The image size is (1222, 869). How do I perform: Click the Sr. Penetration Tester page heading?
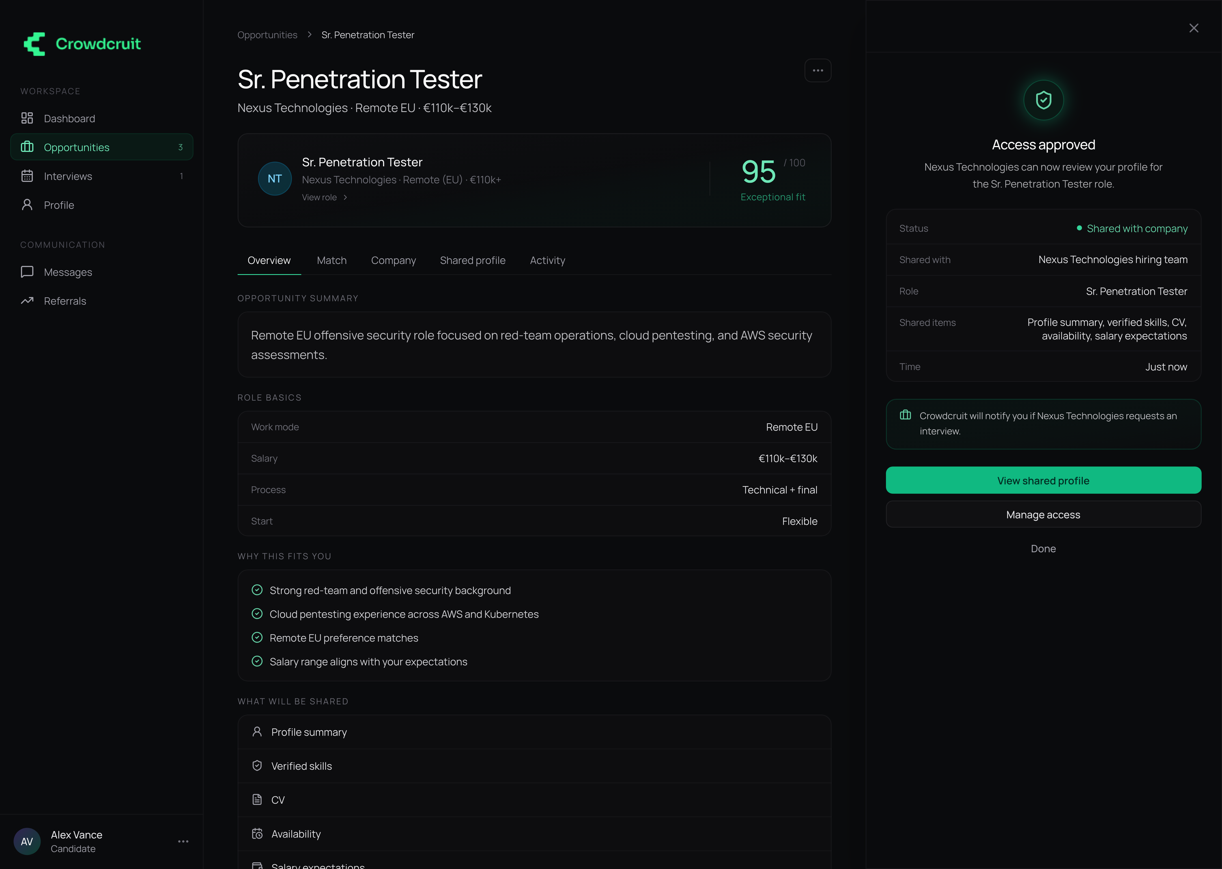[x=360, y=79]
